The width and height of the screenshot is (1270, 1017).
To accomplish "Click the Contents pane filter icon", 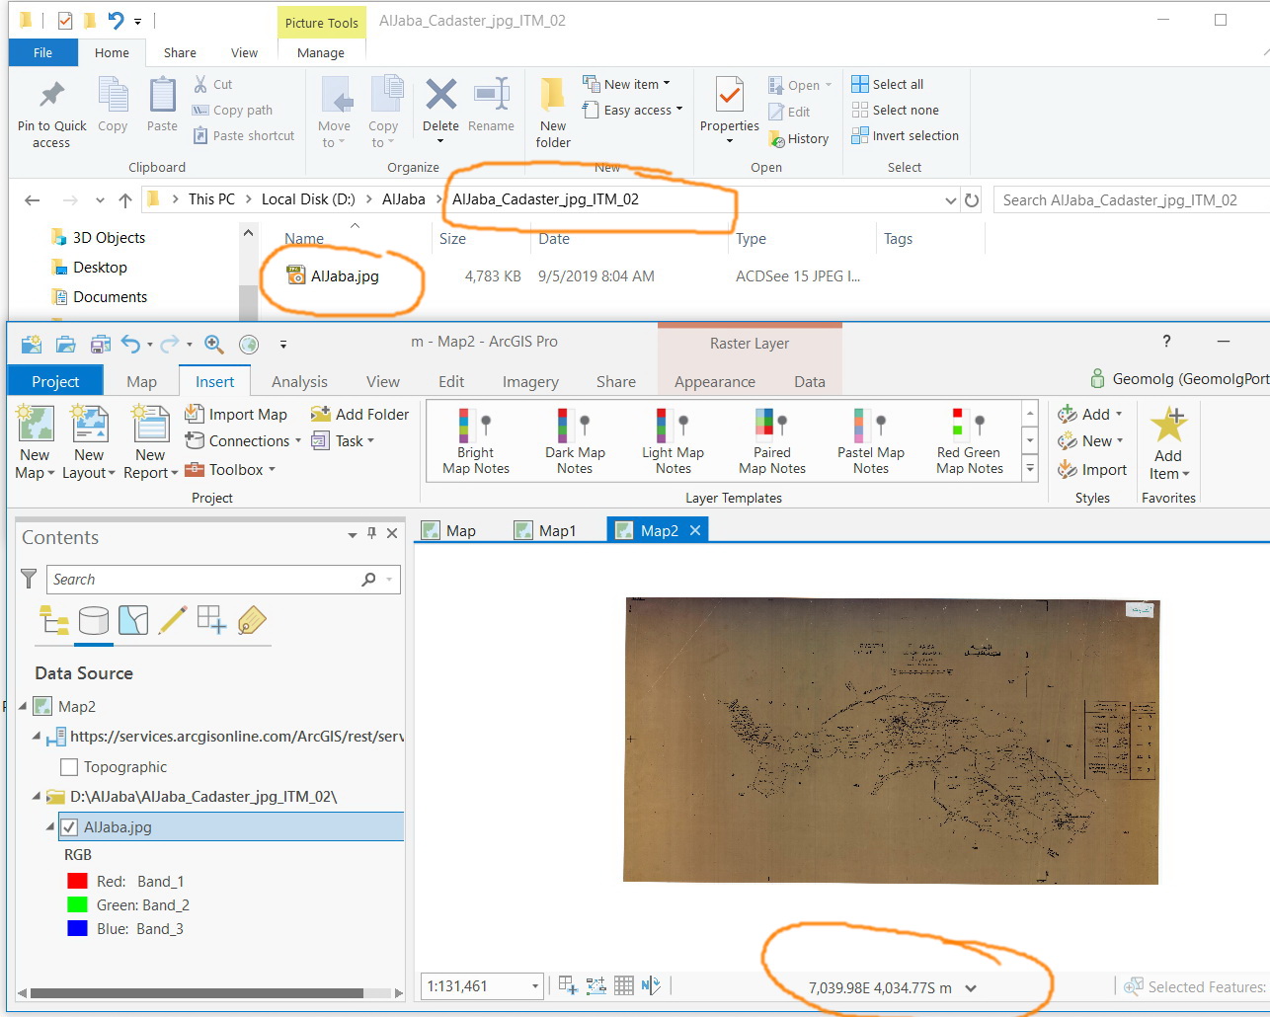I will click(29, 579).
